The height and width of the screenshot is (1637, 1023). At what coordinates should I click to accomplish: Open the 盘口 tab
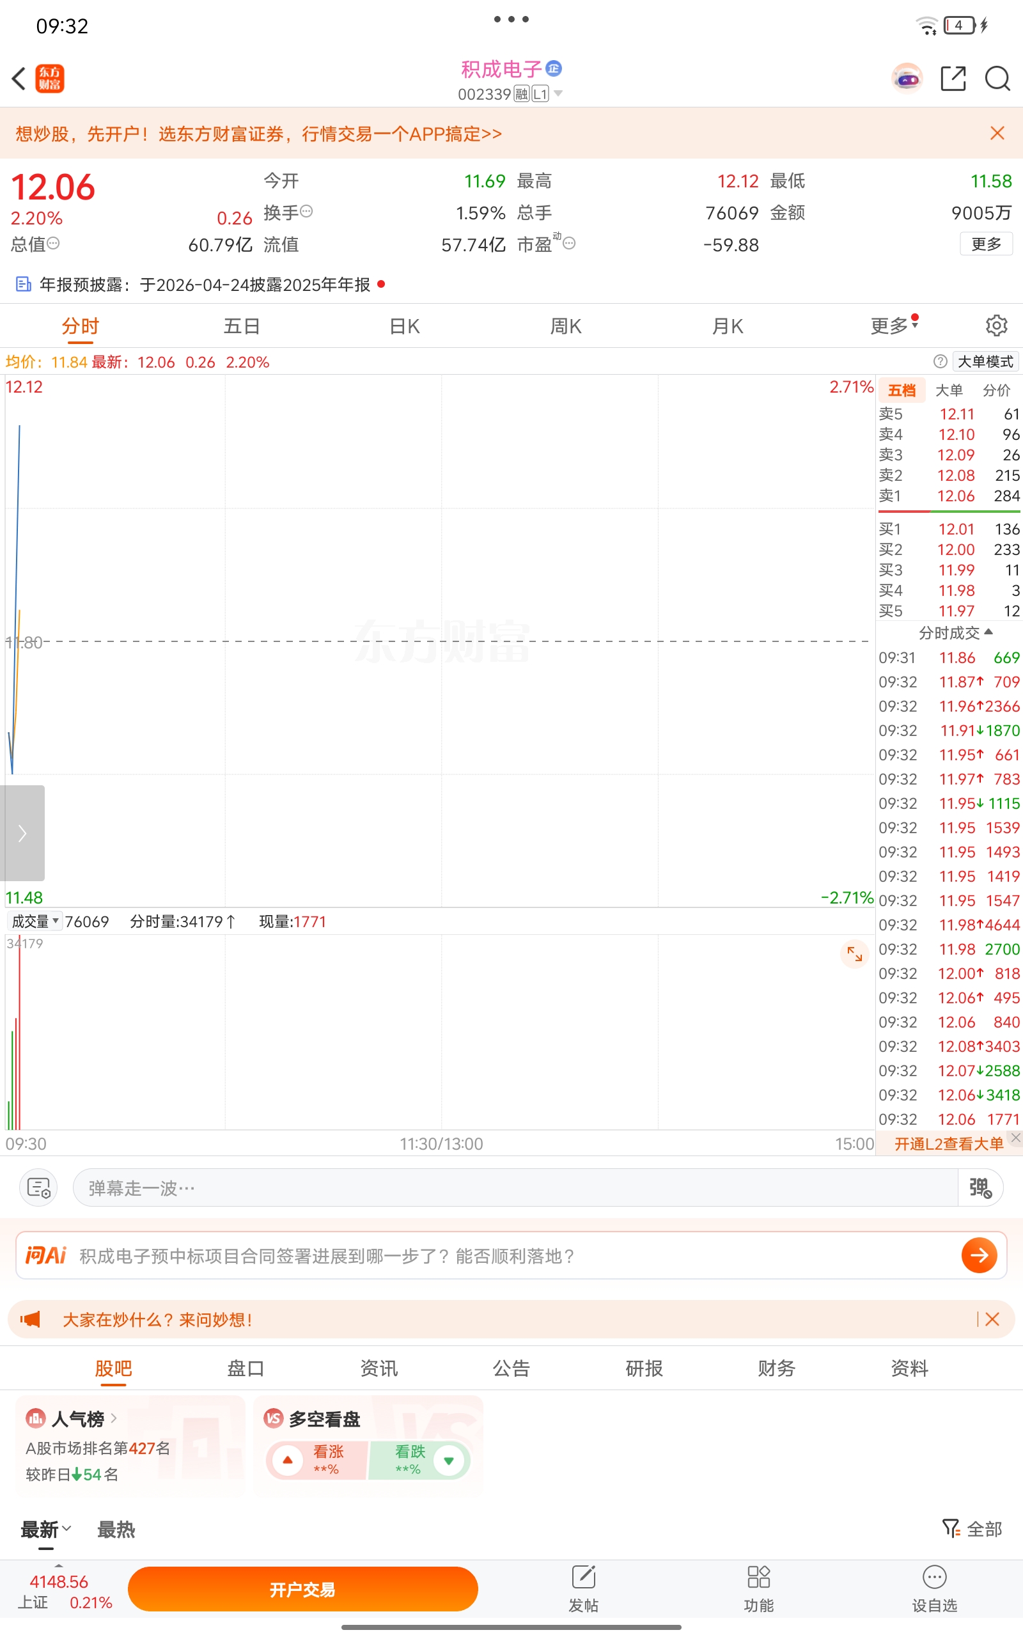(x=246, y=1368)
